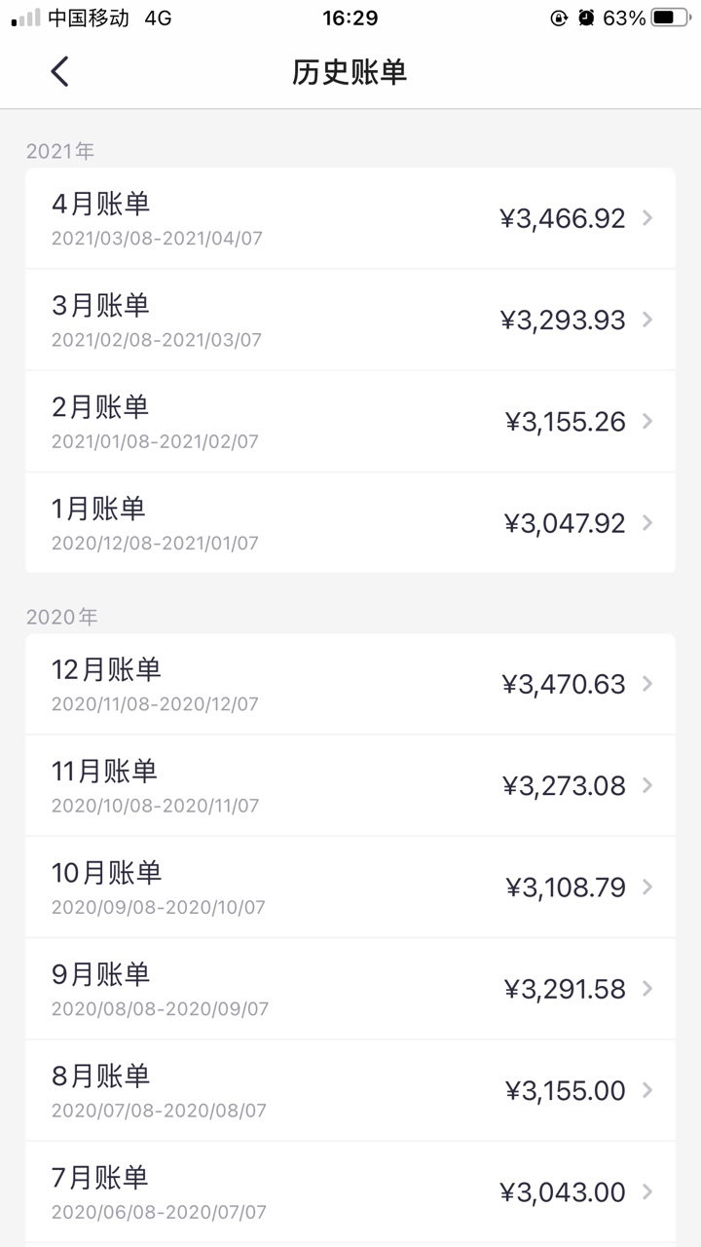Open the 11月账单 entry

(350, 785)
